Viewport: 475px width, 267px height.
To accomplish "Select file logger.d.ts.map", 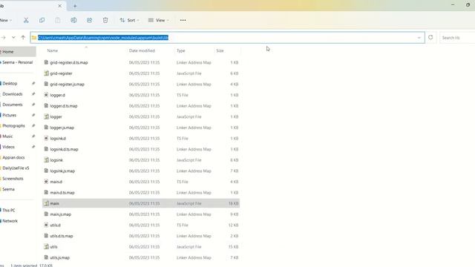I will click(141, 106).
